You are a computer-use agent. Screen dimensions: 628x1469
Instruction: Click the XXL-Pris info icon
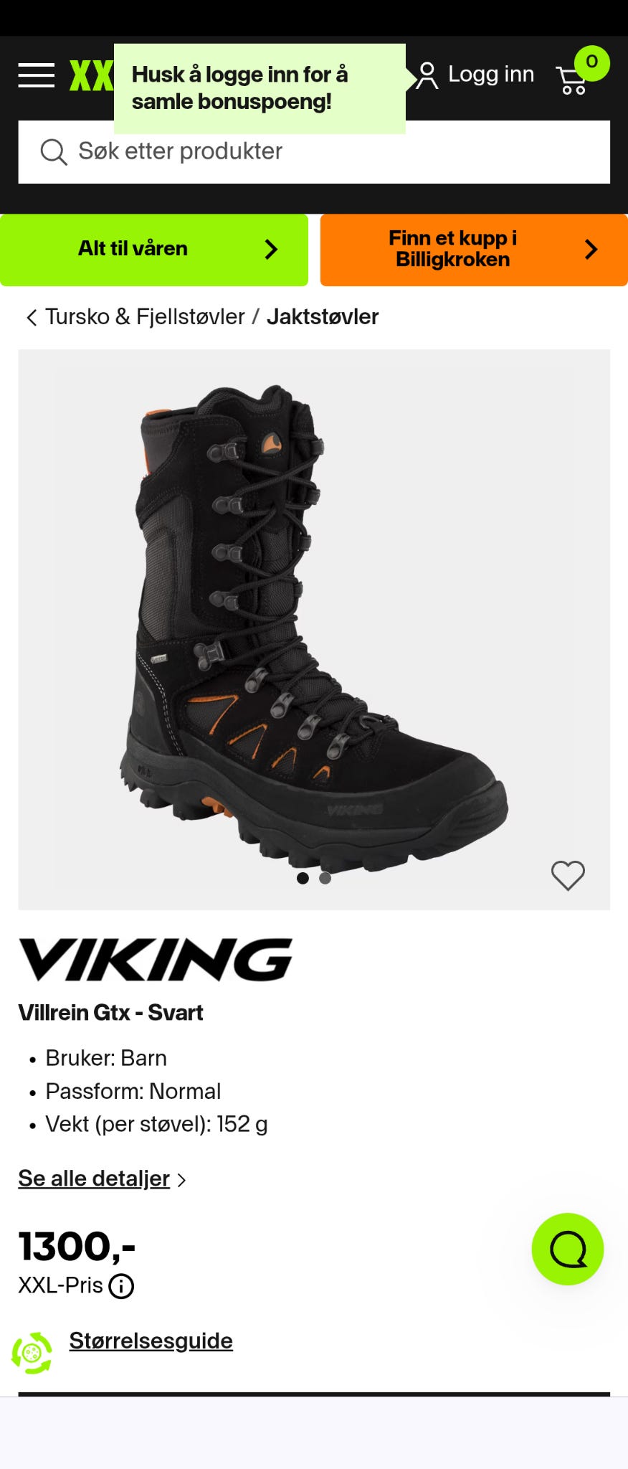[x=121, y=1286]
